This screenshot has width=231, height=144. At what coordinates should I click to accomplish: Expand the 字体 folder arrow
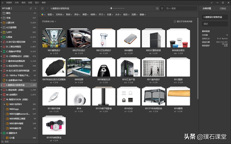(x=1, y=18)
